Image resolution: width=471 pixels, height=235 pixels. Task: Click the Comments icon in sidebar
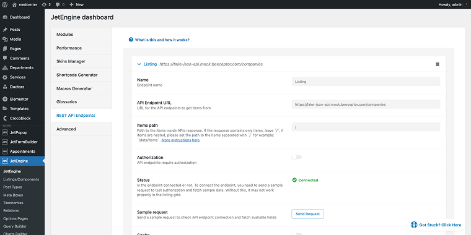click(5, 58)
